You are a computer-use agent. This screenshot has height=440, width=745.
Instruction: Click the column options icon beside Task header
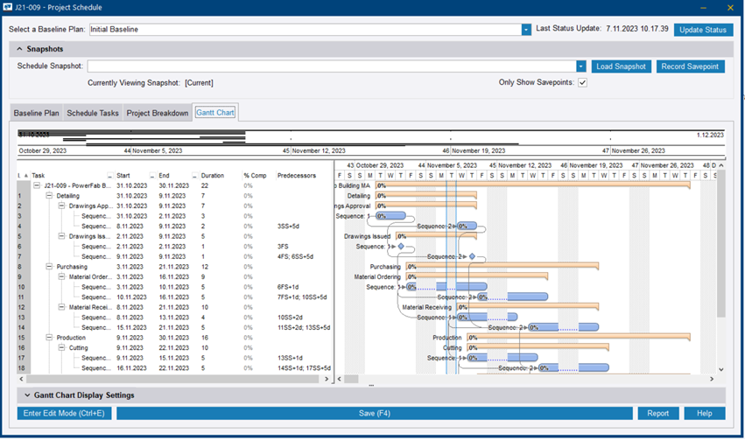tap(109, 176)
